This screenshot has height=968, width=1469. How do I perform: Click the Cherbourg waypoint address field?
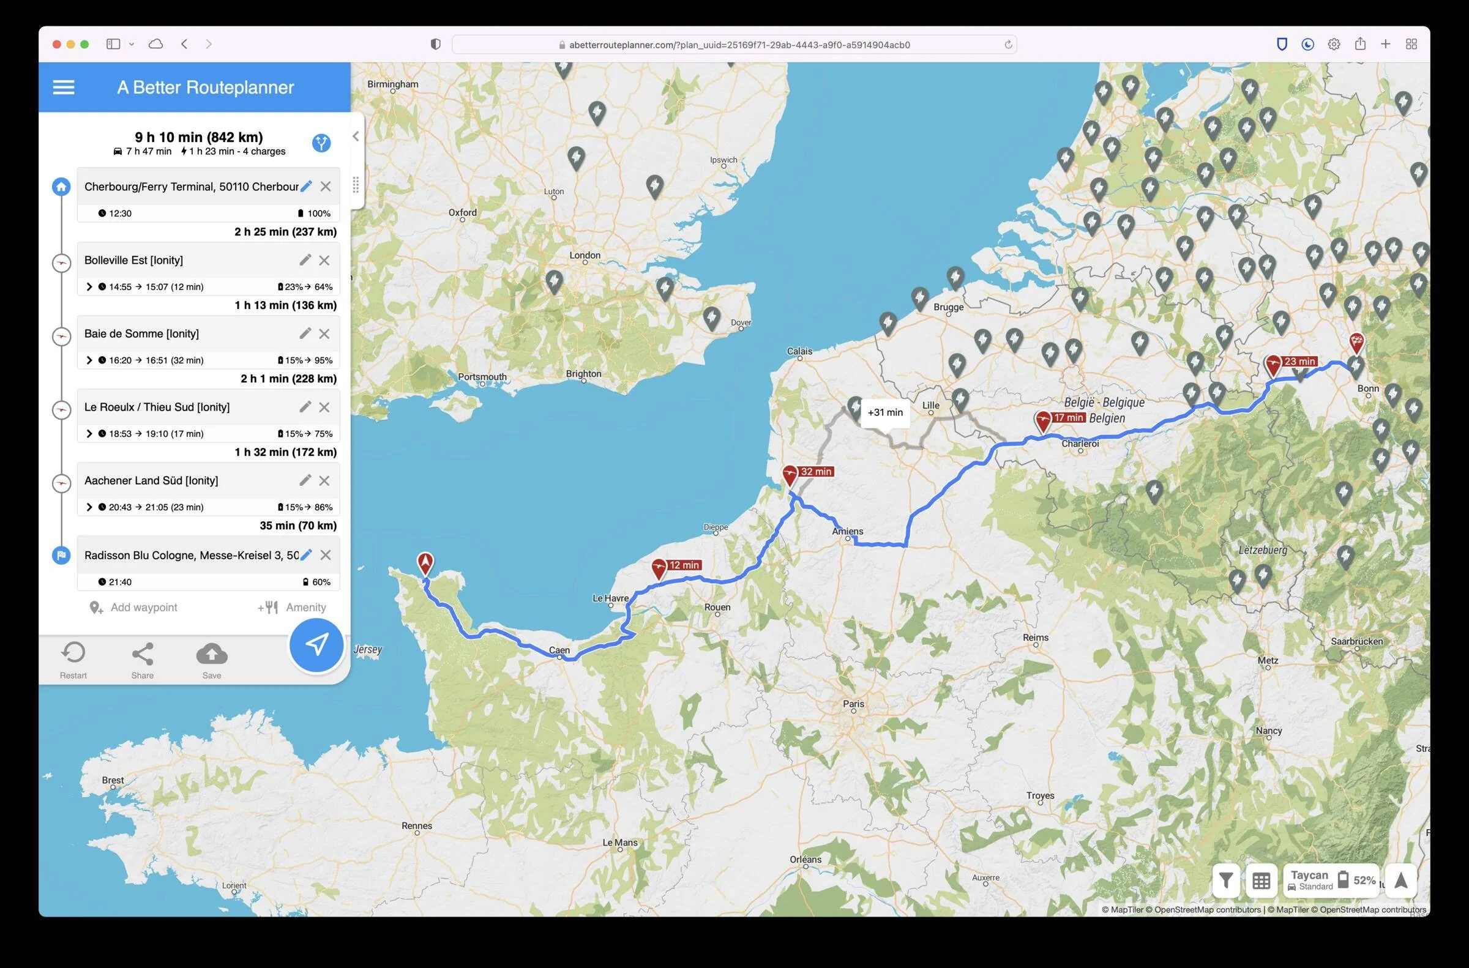pyautogui.click(x=191, y=187)
